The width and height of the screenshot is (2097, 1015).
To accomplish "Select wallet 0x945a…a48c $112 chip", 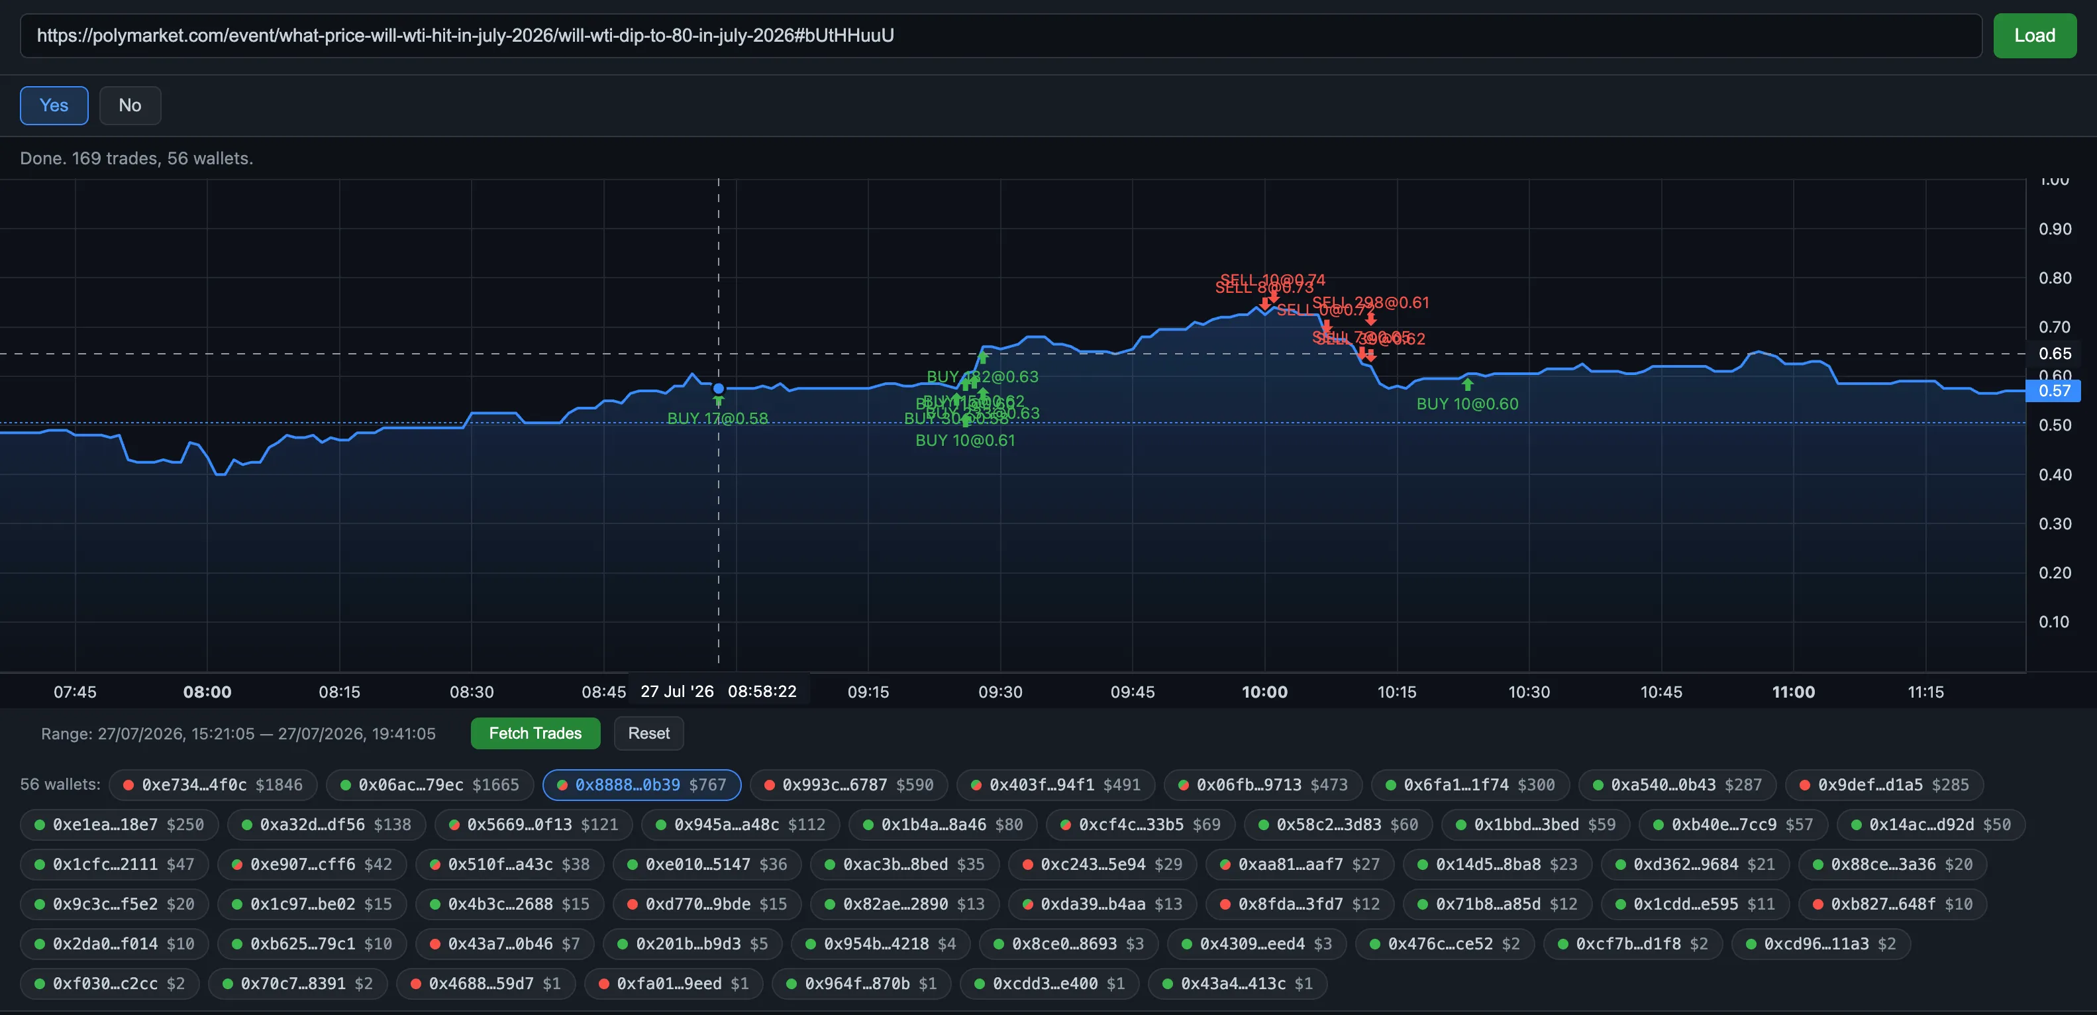I will pos(741,825).
